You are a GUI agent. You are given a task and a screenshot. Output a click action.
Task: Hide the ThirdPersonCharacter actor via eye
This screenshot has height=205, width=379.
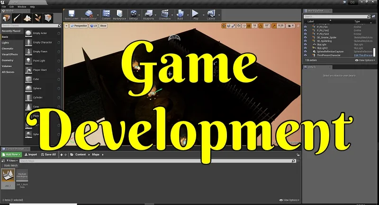tap(305, 55)
